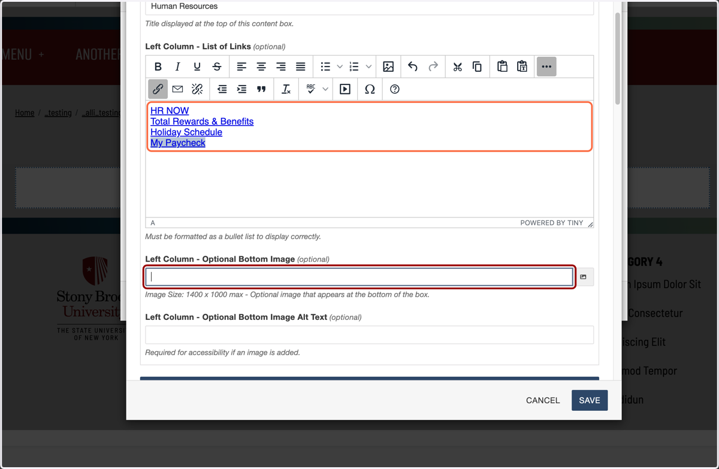
Task: Click the Human Resources title field
Action: click(370, 7)
